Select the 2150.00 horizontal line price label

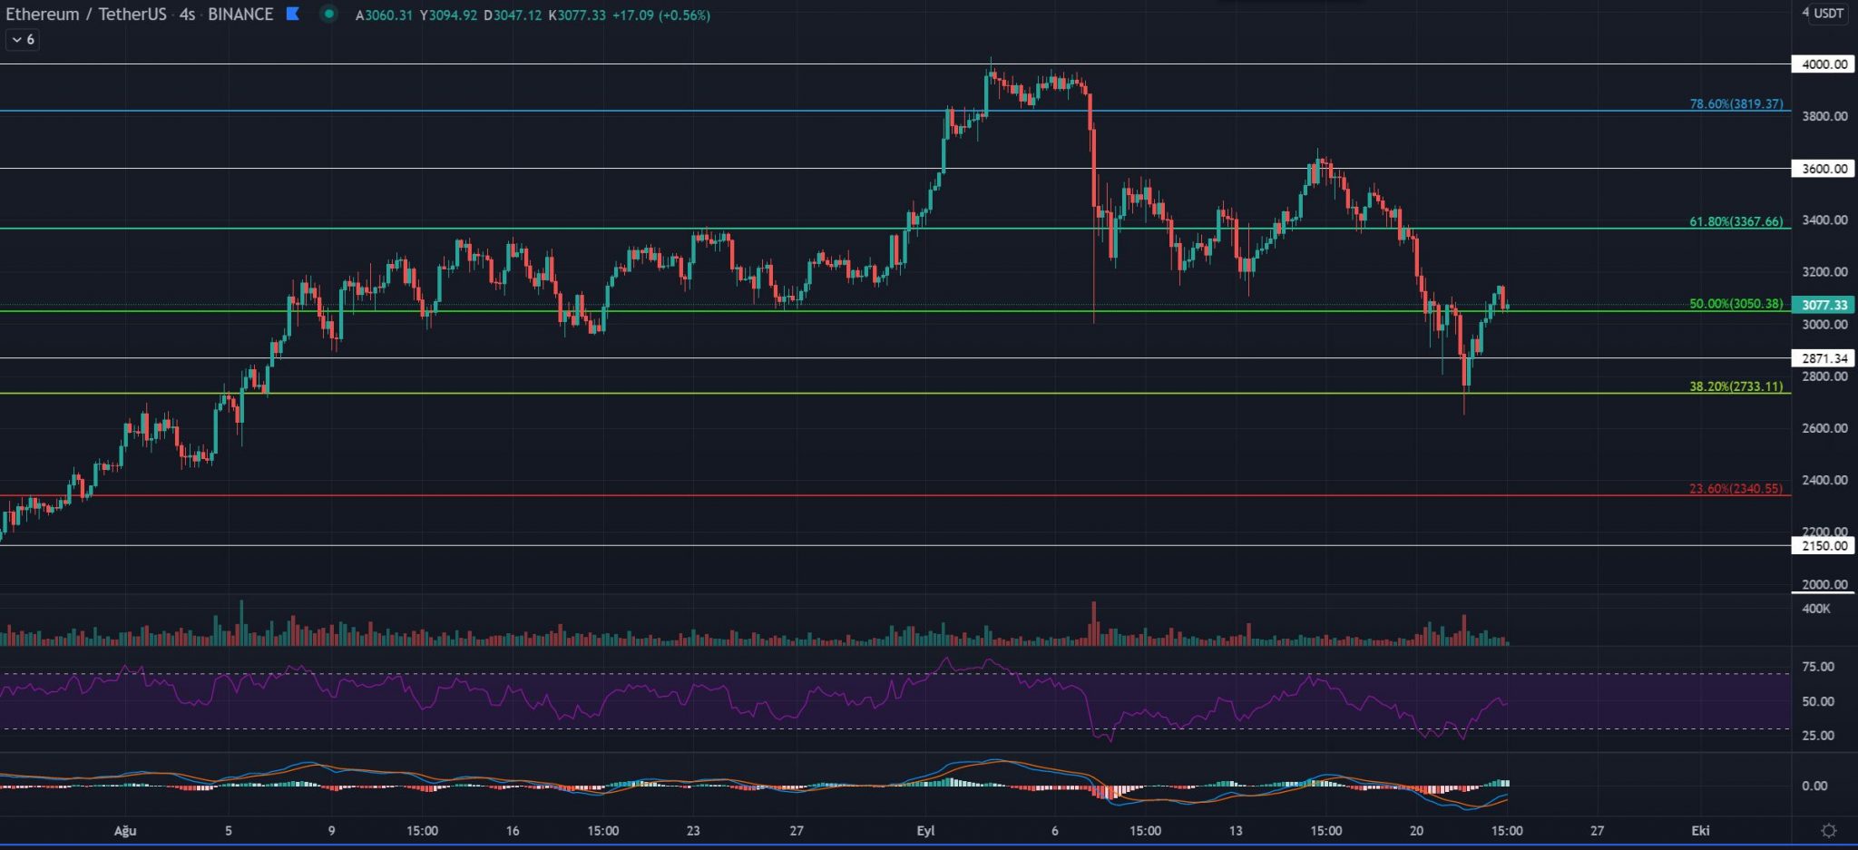1824,546
